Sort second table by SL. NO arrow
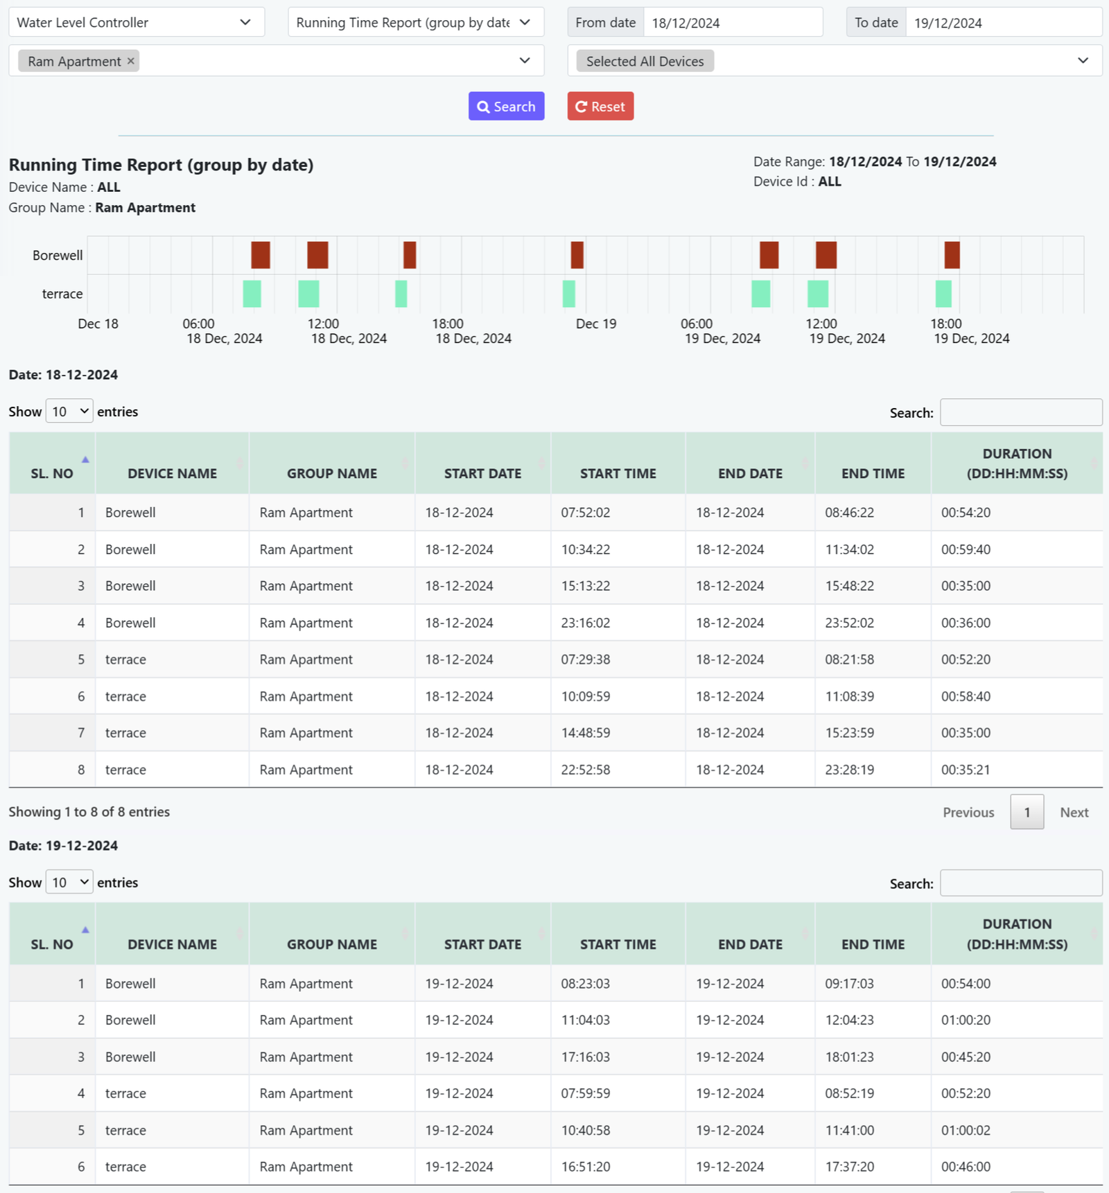This screenshot has width=1109, height=1193. click(x=85, y=930)
